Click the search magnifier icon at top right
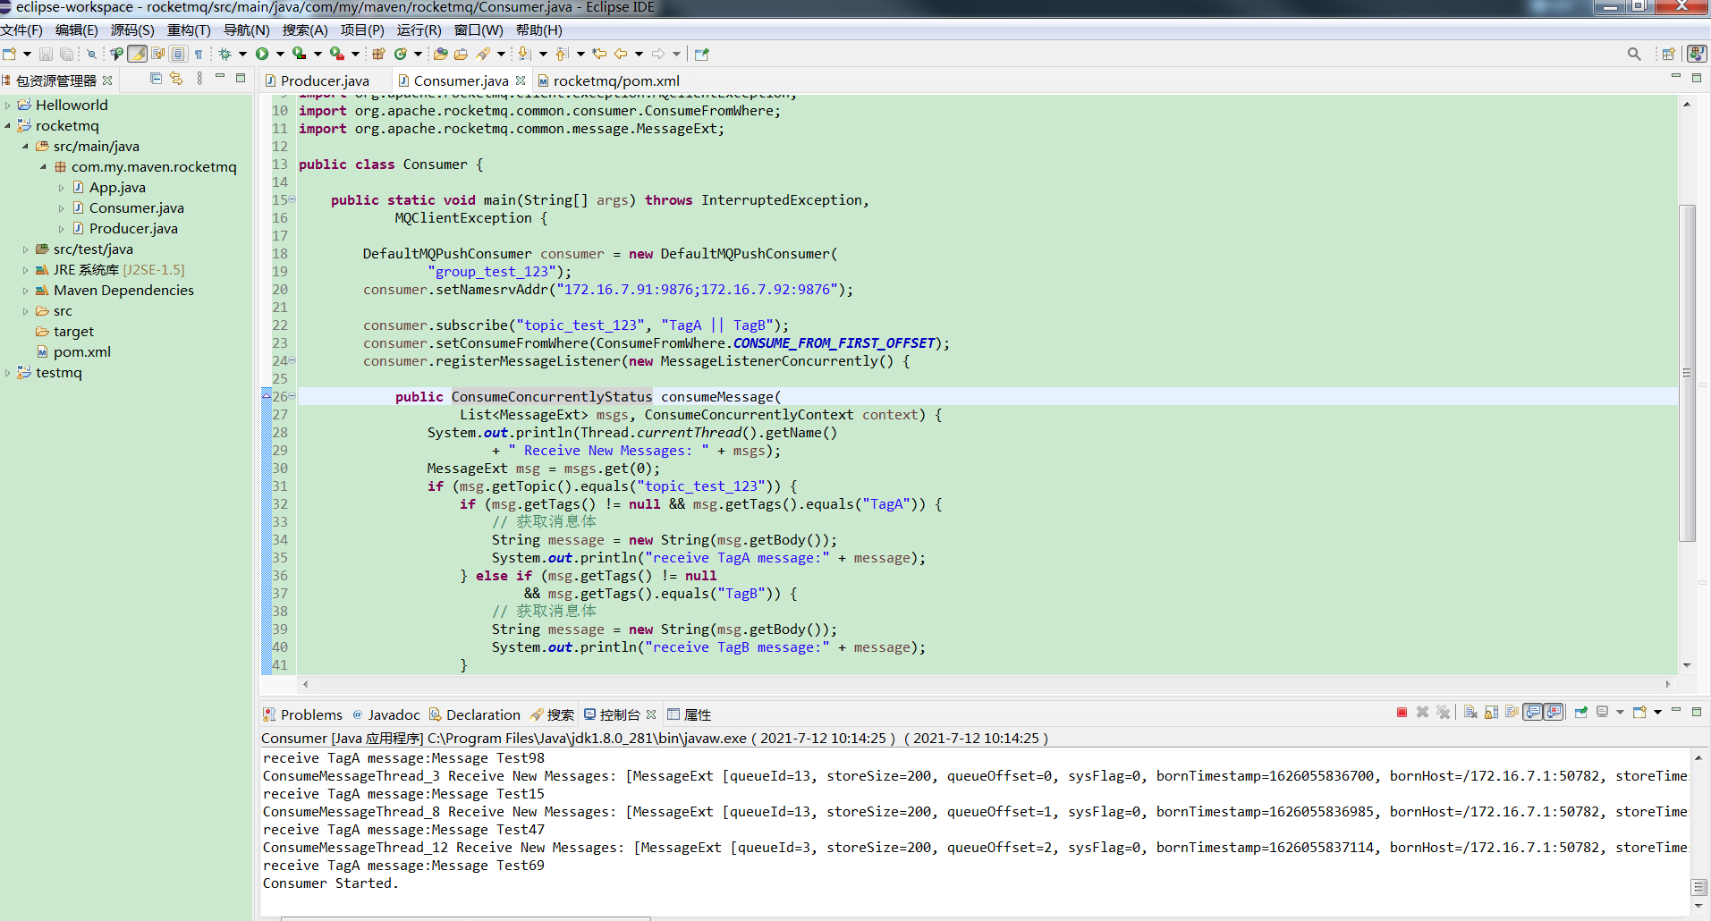The image size is (1711, 921). (1634, 54)
